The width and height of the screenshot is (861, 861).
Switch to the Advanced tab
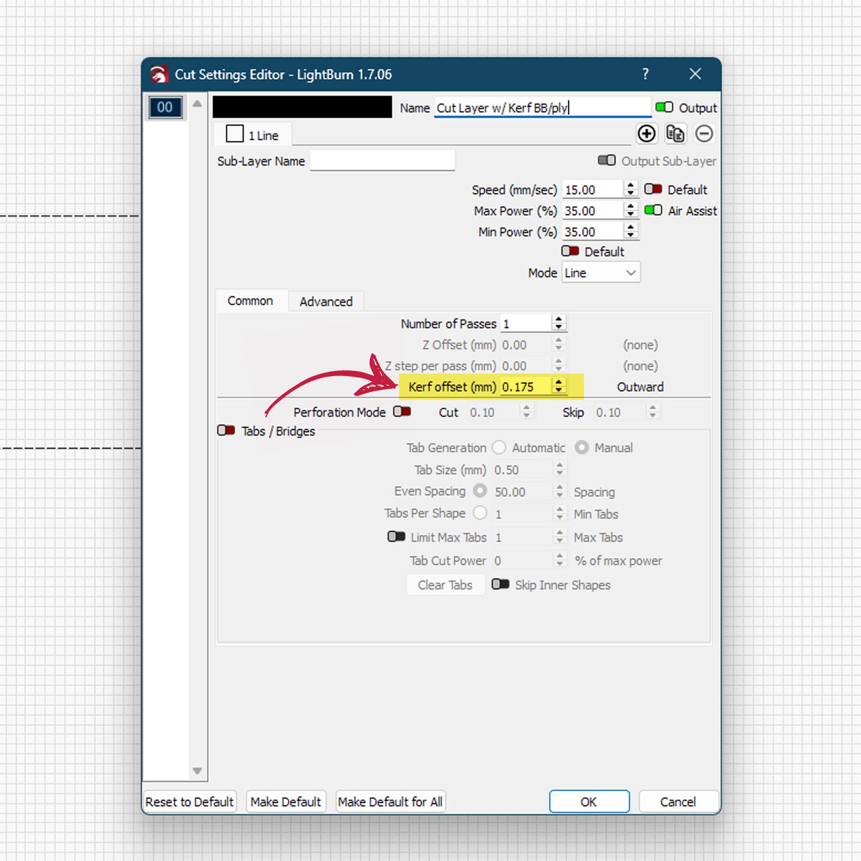[x=326, y=301]
